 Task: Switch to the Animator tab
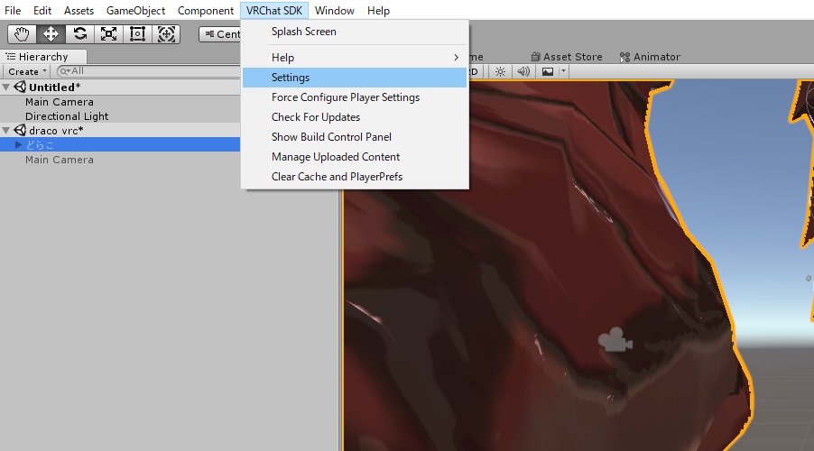pos(650,57)
